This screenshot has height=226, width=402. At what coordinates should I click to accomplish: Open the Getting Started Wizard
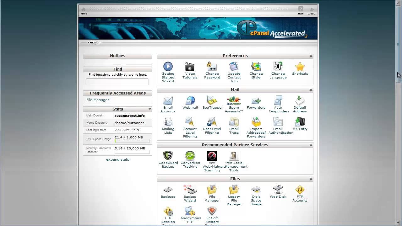pyautogui.click(x=168, y=72)
